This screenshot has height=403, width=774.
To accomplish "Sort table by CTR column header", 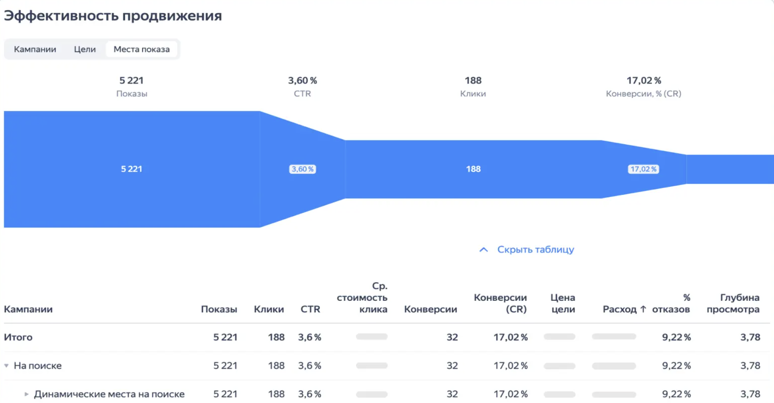I will pos(310,309).
